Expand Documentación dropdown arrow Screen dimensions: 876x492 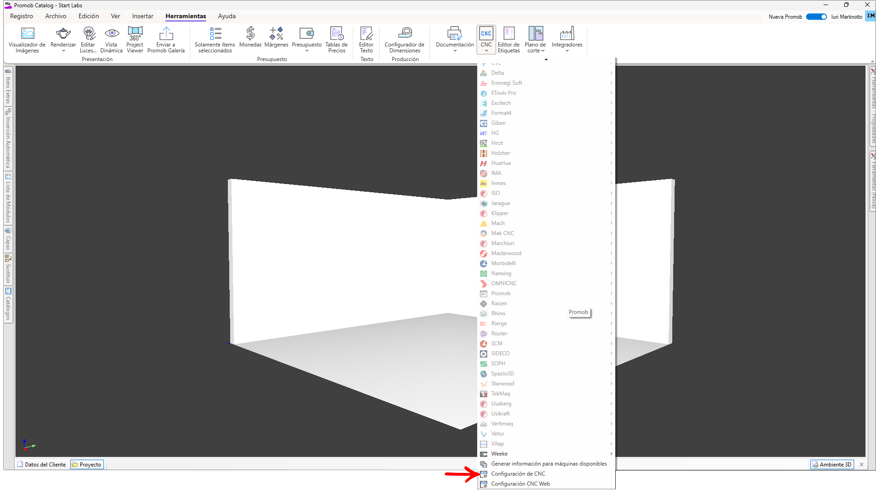tap(455, 51)
